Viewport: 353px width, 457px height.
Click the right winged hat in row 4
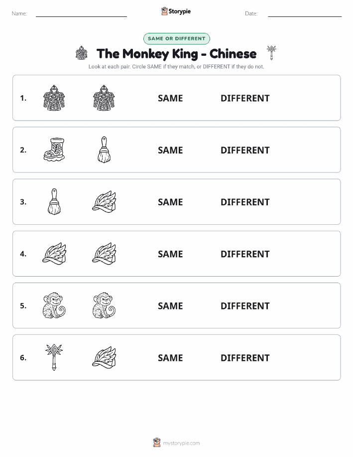[x=104, y=254]
